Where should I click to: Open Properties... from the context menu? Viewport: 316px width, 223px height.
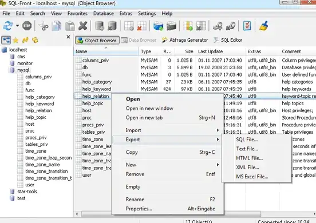168,209
